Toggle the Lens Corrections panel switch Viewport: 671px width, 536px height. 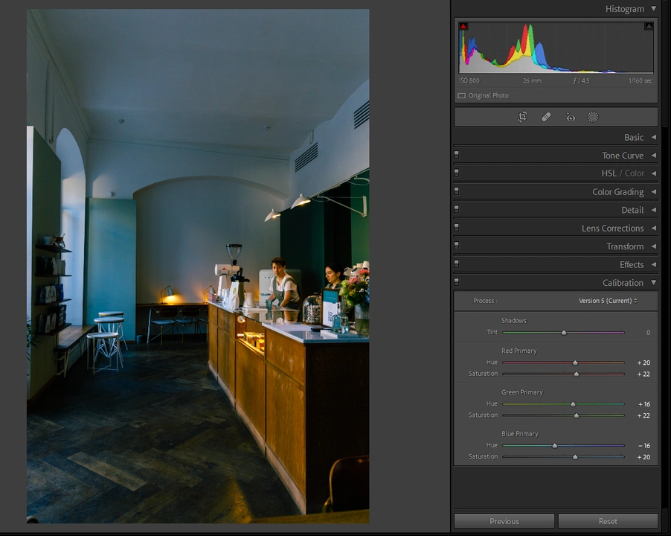click(457, 227)
